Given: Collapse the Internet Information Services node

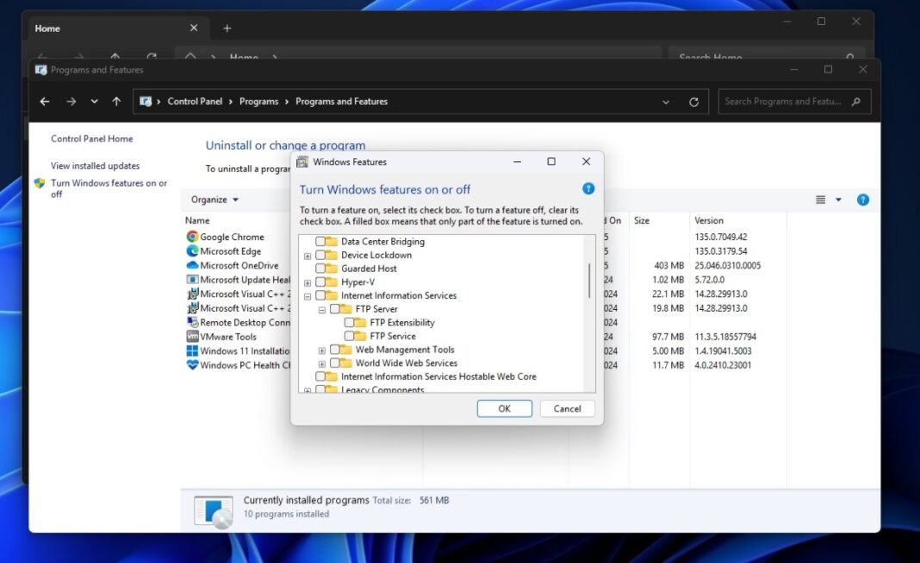Looking at the screenshot, I should (x=308, y=295).
